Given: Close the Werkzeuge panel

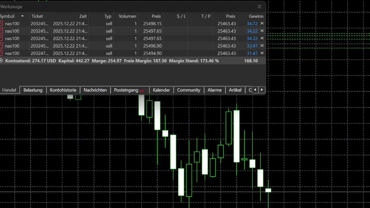Looking at the screenshot, I should click(x=260, y=6).
